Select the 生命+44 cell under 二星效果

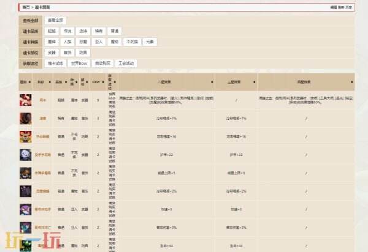tap(166, 246)
